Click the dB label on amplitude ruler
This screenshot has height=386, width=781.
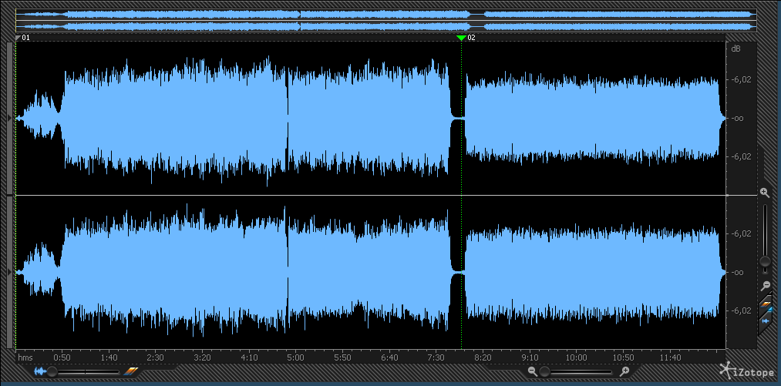click(736, 49)
